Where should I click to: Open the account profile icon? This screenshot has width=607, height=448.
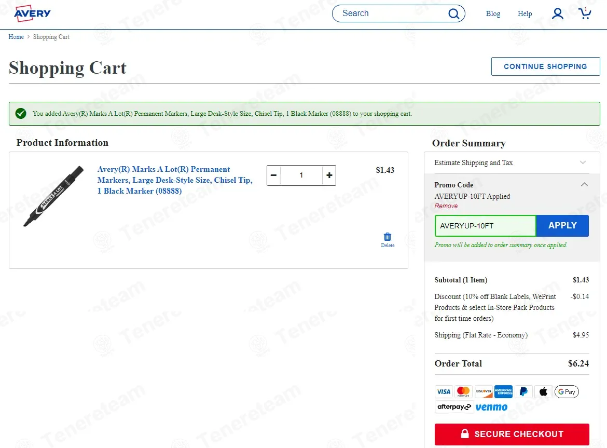click(557, 13)
